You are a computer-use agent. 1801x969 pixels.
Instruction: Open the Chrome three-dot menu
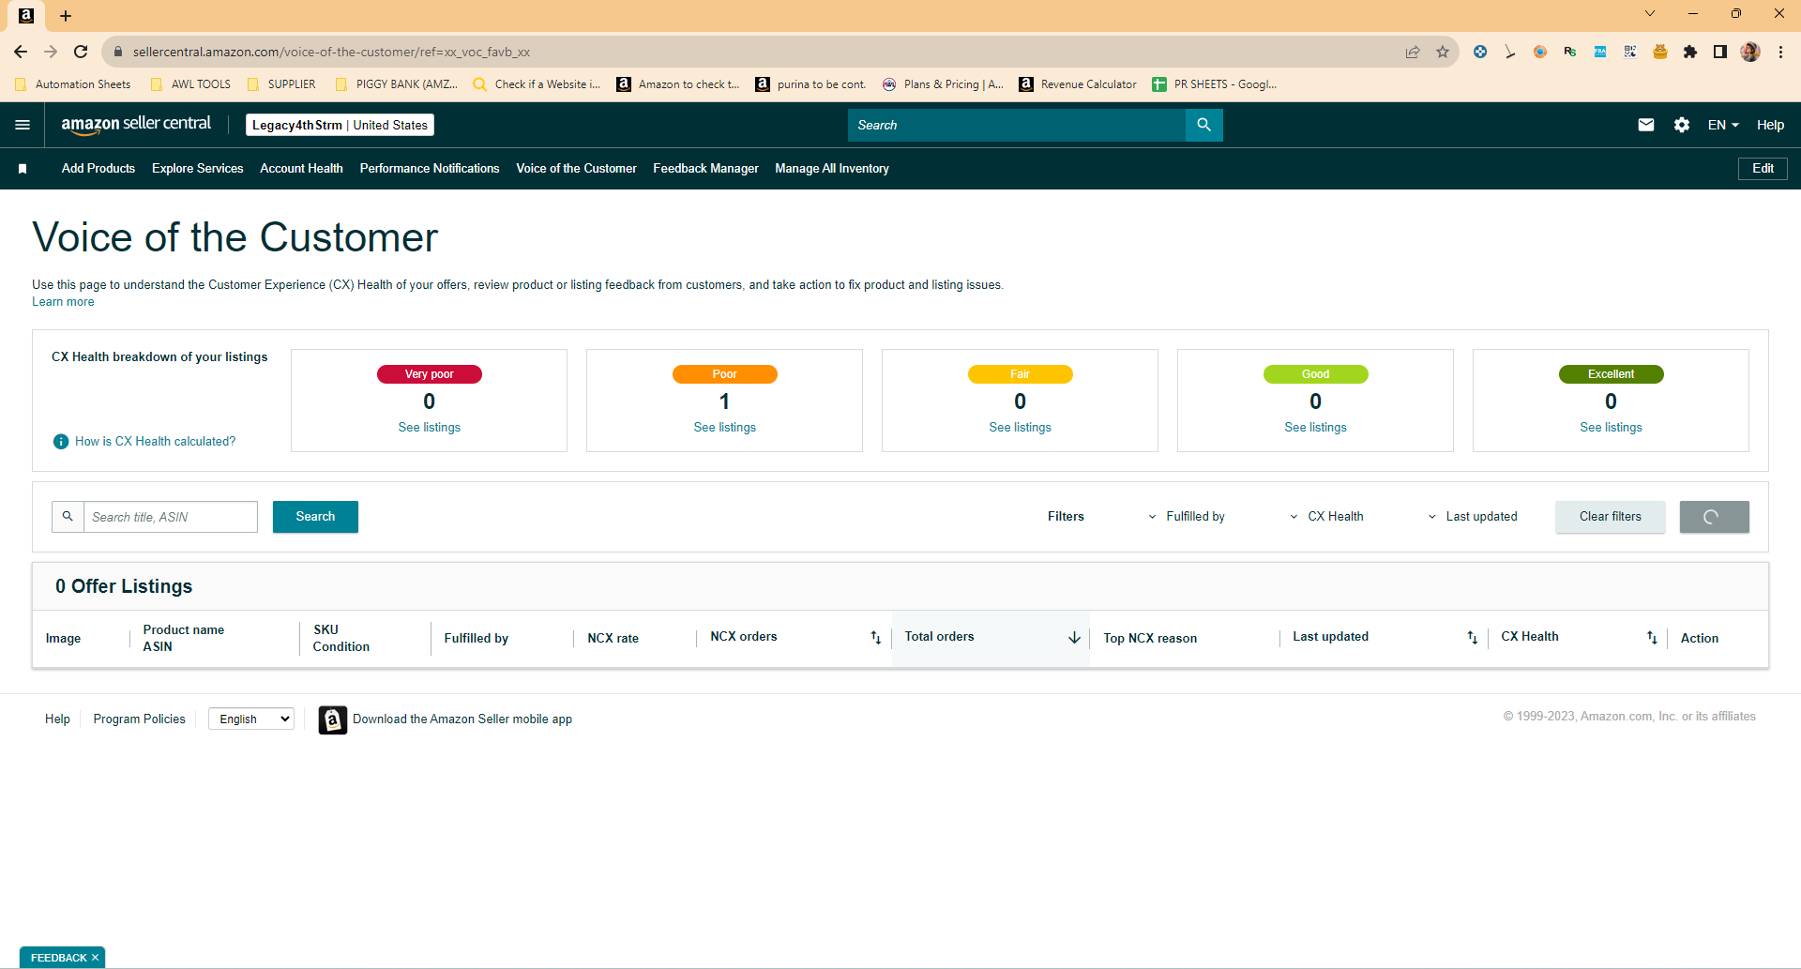coord(1780,52)
